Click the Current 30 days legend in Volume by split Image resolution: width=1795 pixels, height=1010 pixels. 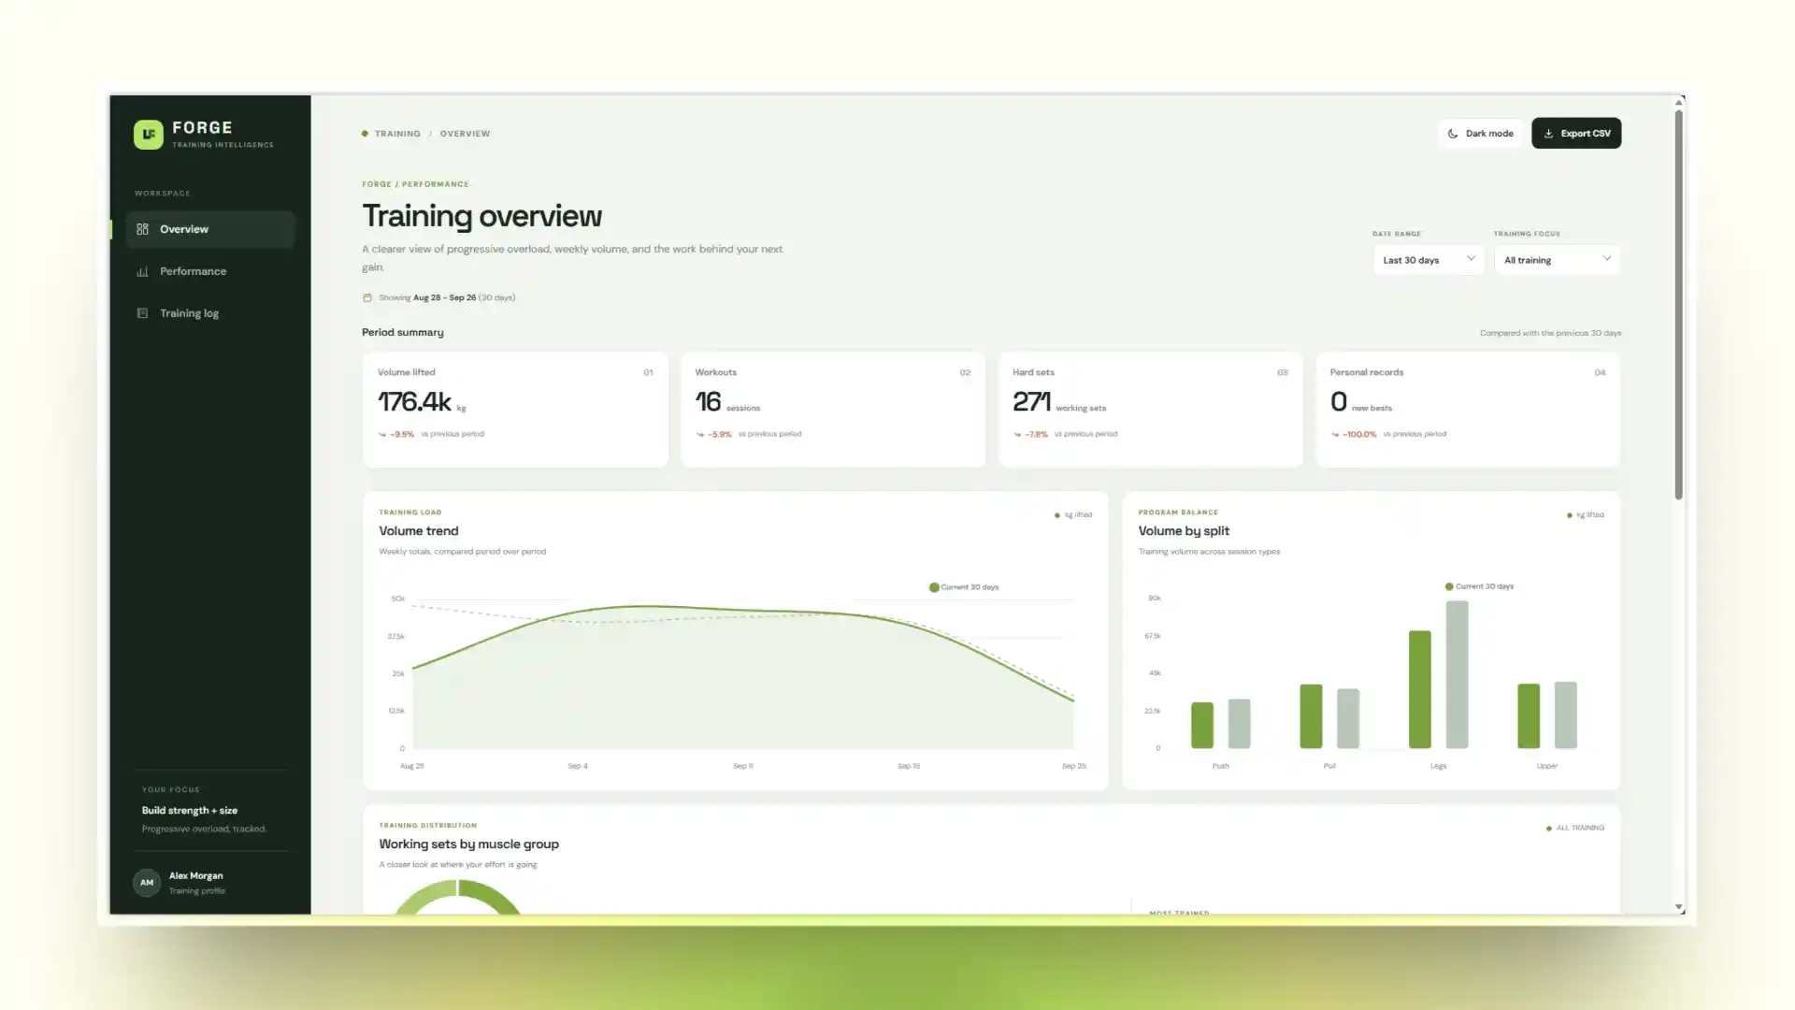point(1480,586)
